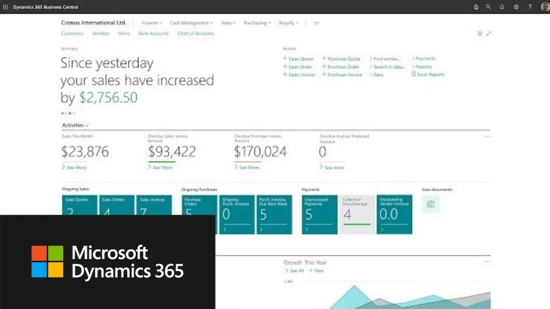The image size is (550, 309).
Task: Click the Scan documents camera icon
Action: 431,204
